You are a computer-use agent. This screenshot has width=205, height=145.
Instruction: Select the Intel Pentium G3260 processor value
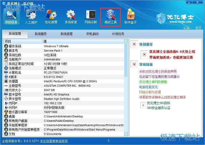[x=70, y=81]
